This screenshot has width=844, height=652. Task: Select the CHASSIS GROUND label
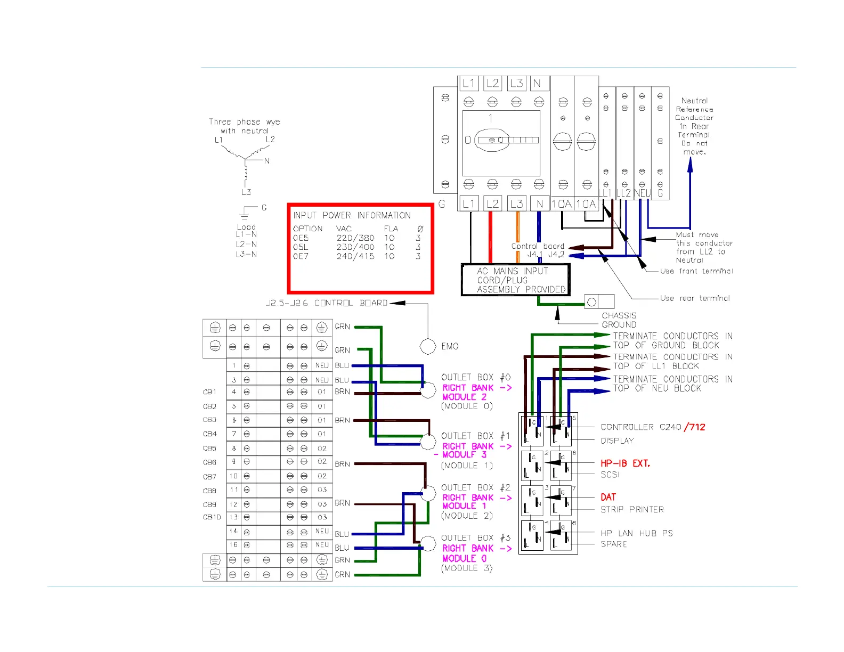coord(619,320)
